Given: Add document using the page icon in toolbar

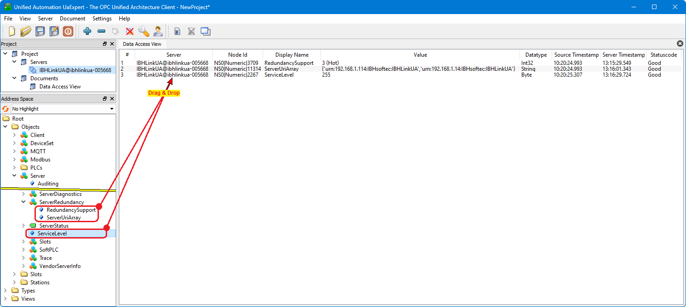Looking at the screenshot, I should 177,31.
